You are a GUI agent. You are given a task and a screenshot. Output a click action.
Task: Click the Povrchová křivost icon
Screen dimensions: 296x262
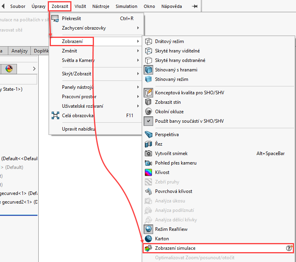[148, 191]
